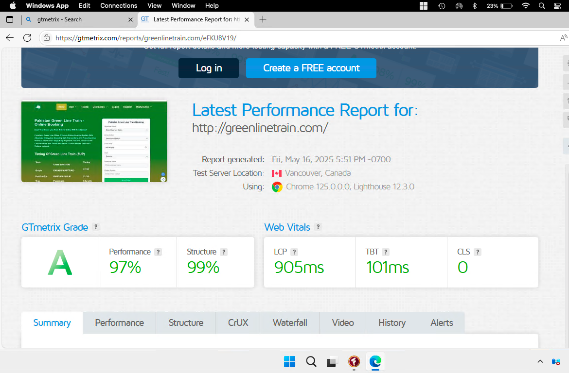Open Windows Start menu on taskbar
Image resolution: width=569 pixels, height=373 pixels.
click(289, 361)
